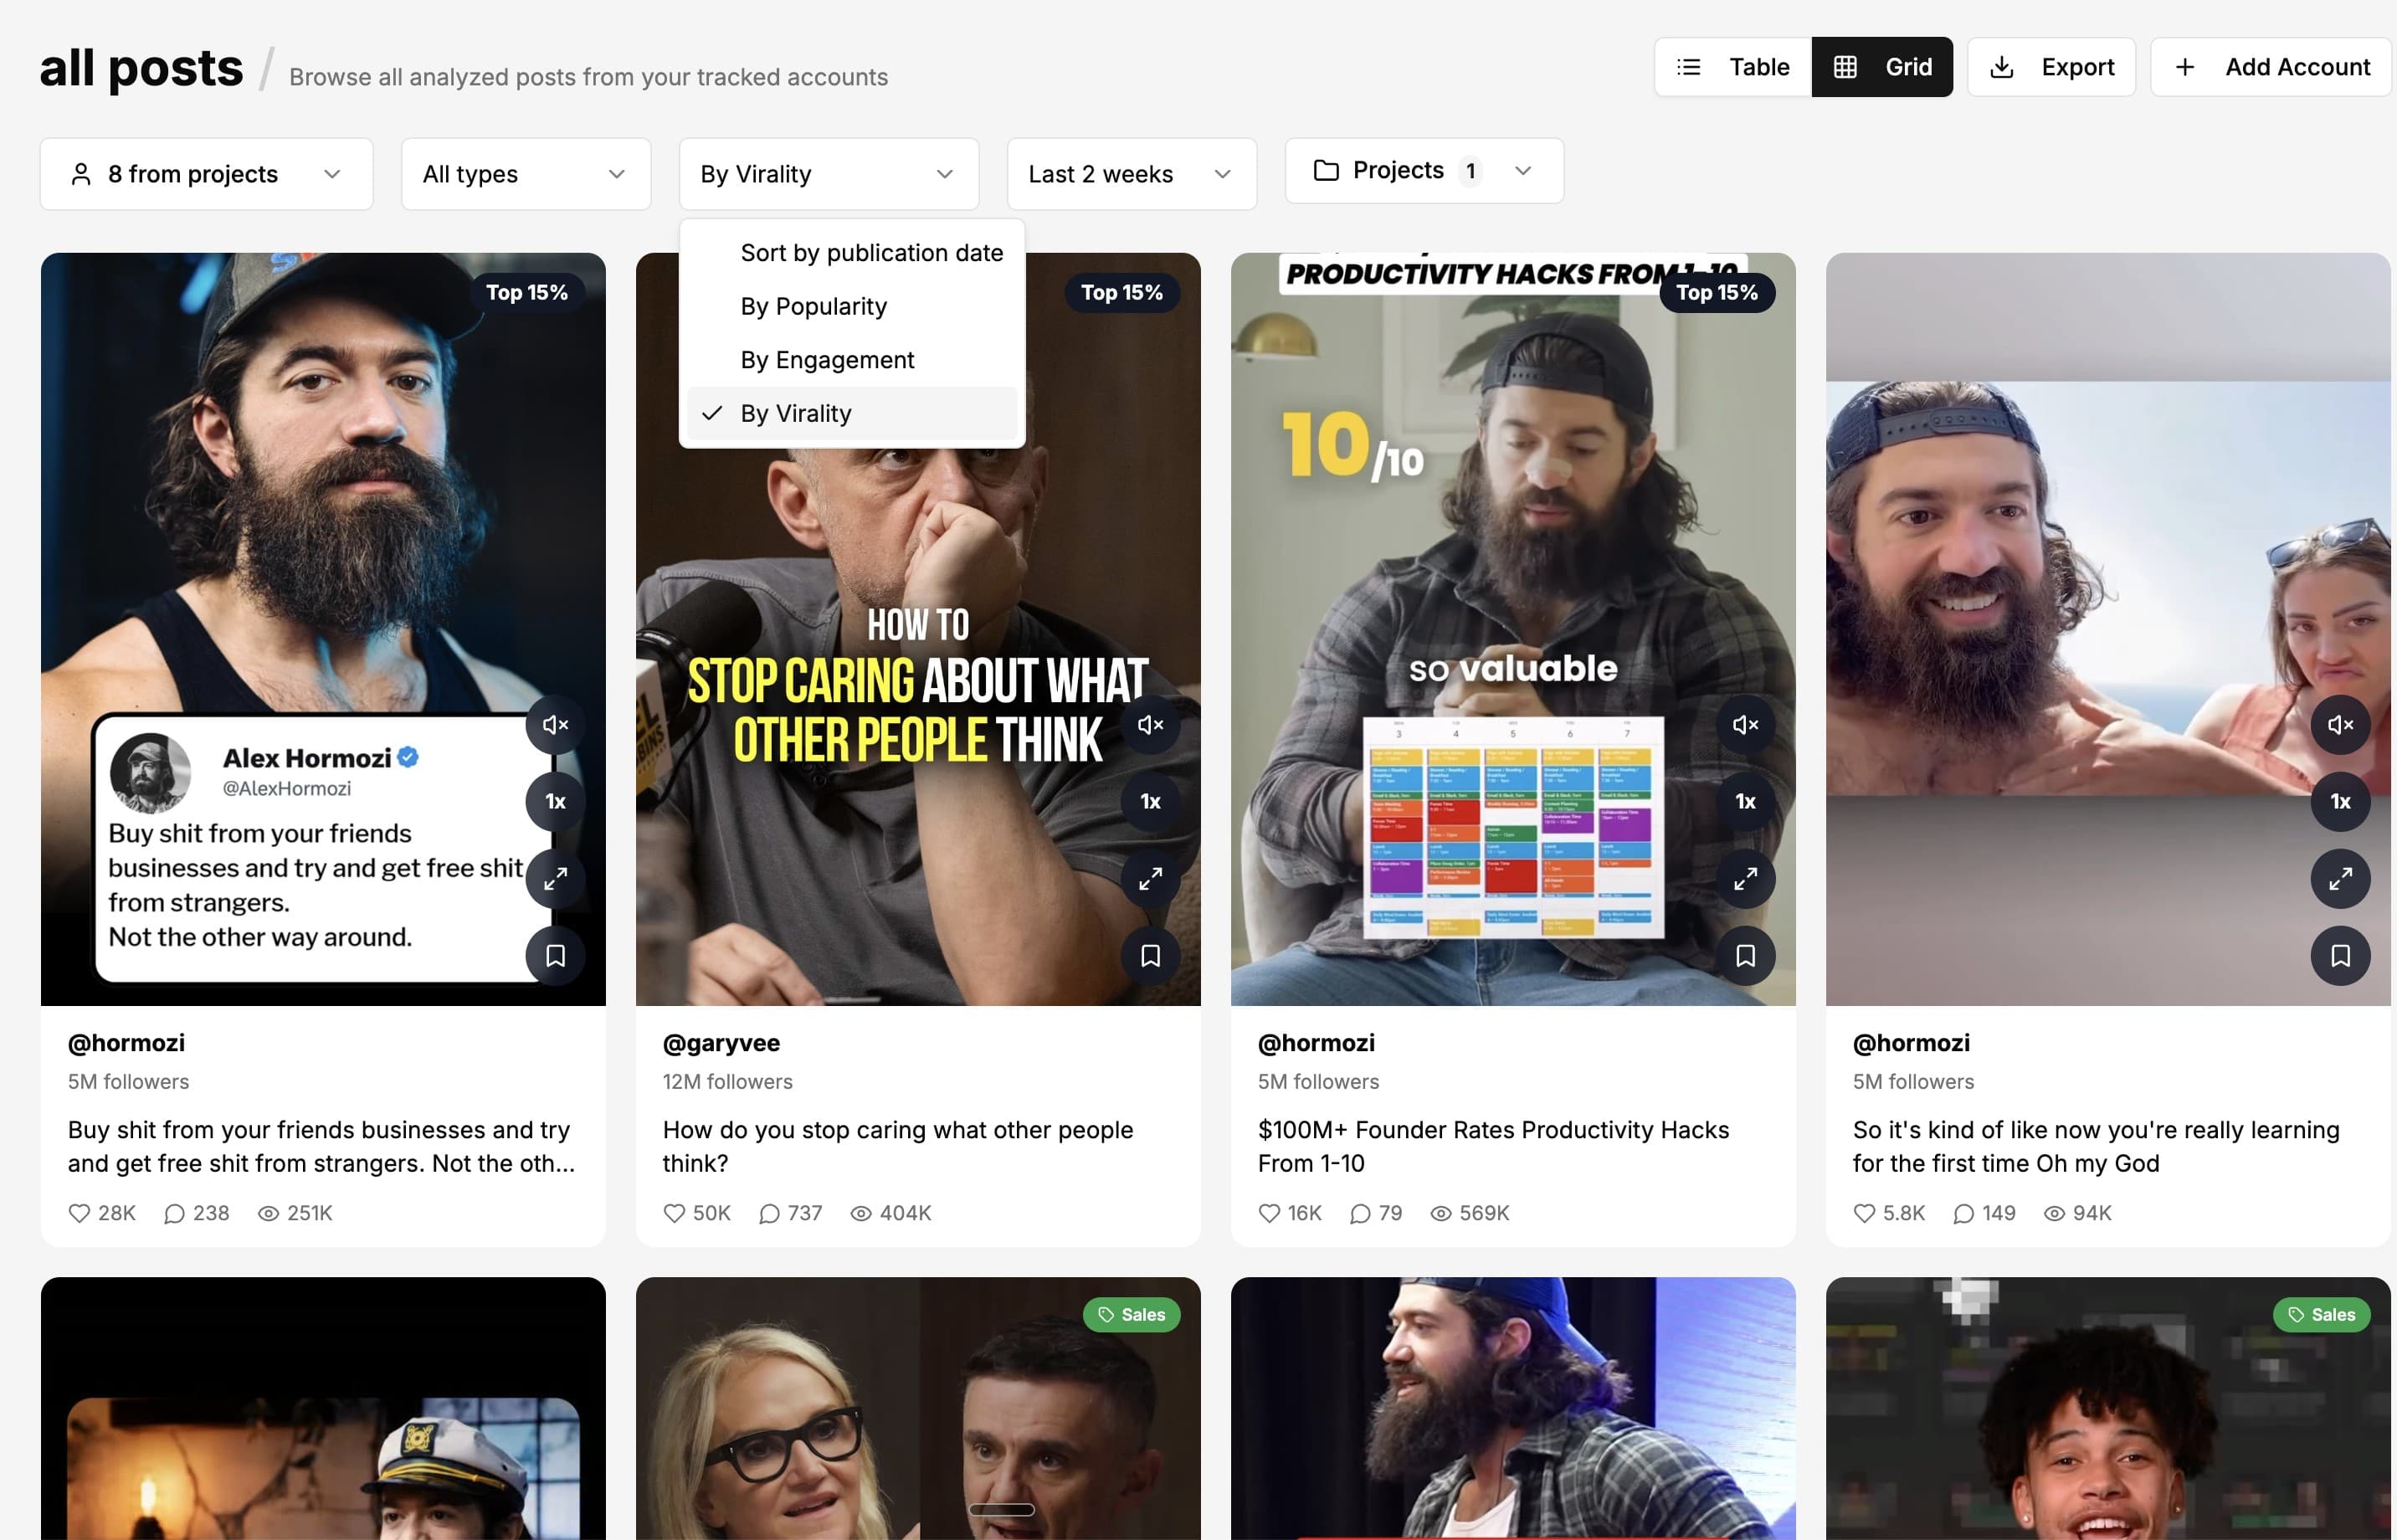
Task: Click comments icon showing 238
Action: [x=174, y=1213]
